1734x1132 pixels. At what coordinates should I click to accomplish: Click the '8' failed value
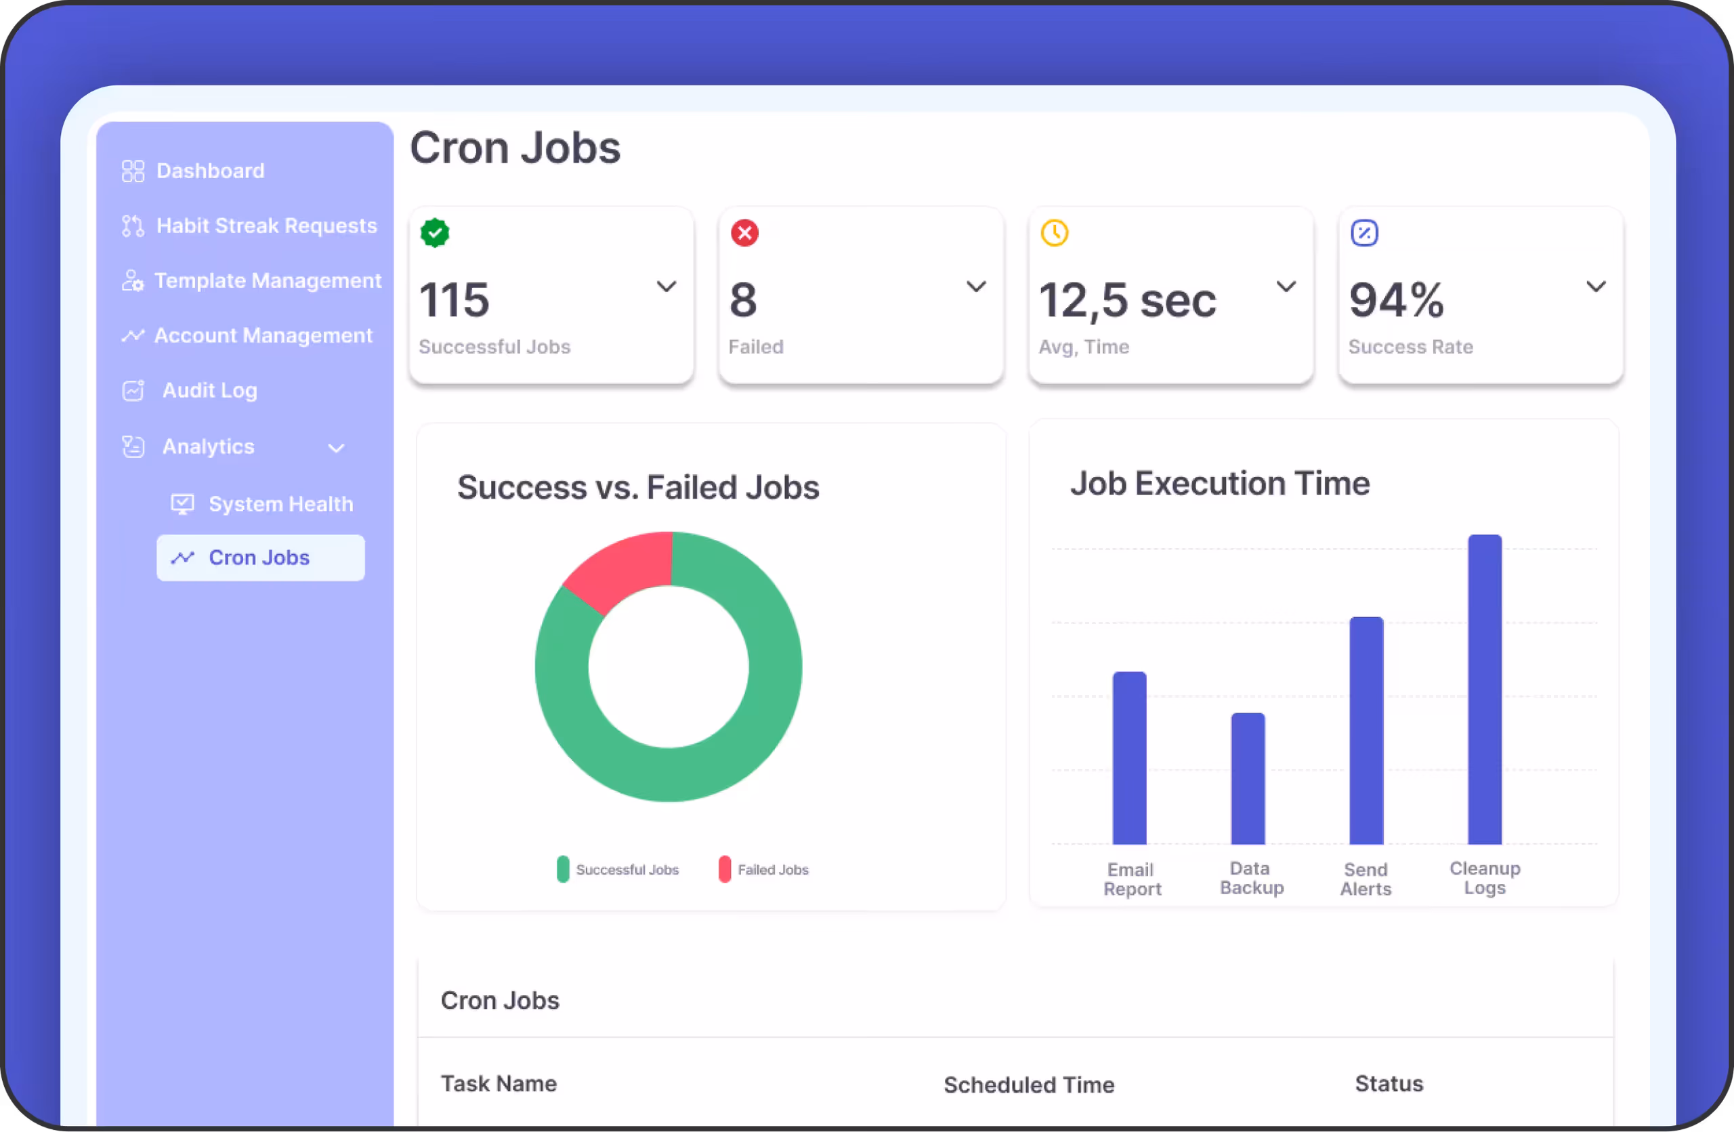point(743,300)
